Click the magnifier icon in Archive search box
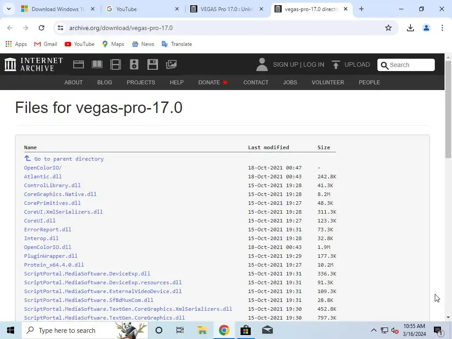452x339 pixels. pos(384,65)
